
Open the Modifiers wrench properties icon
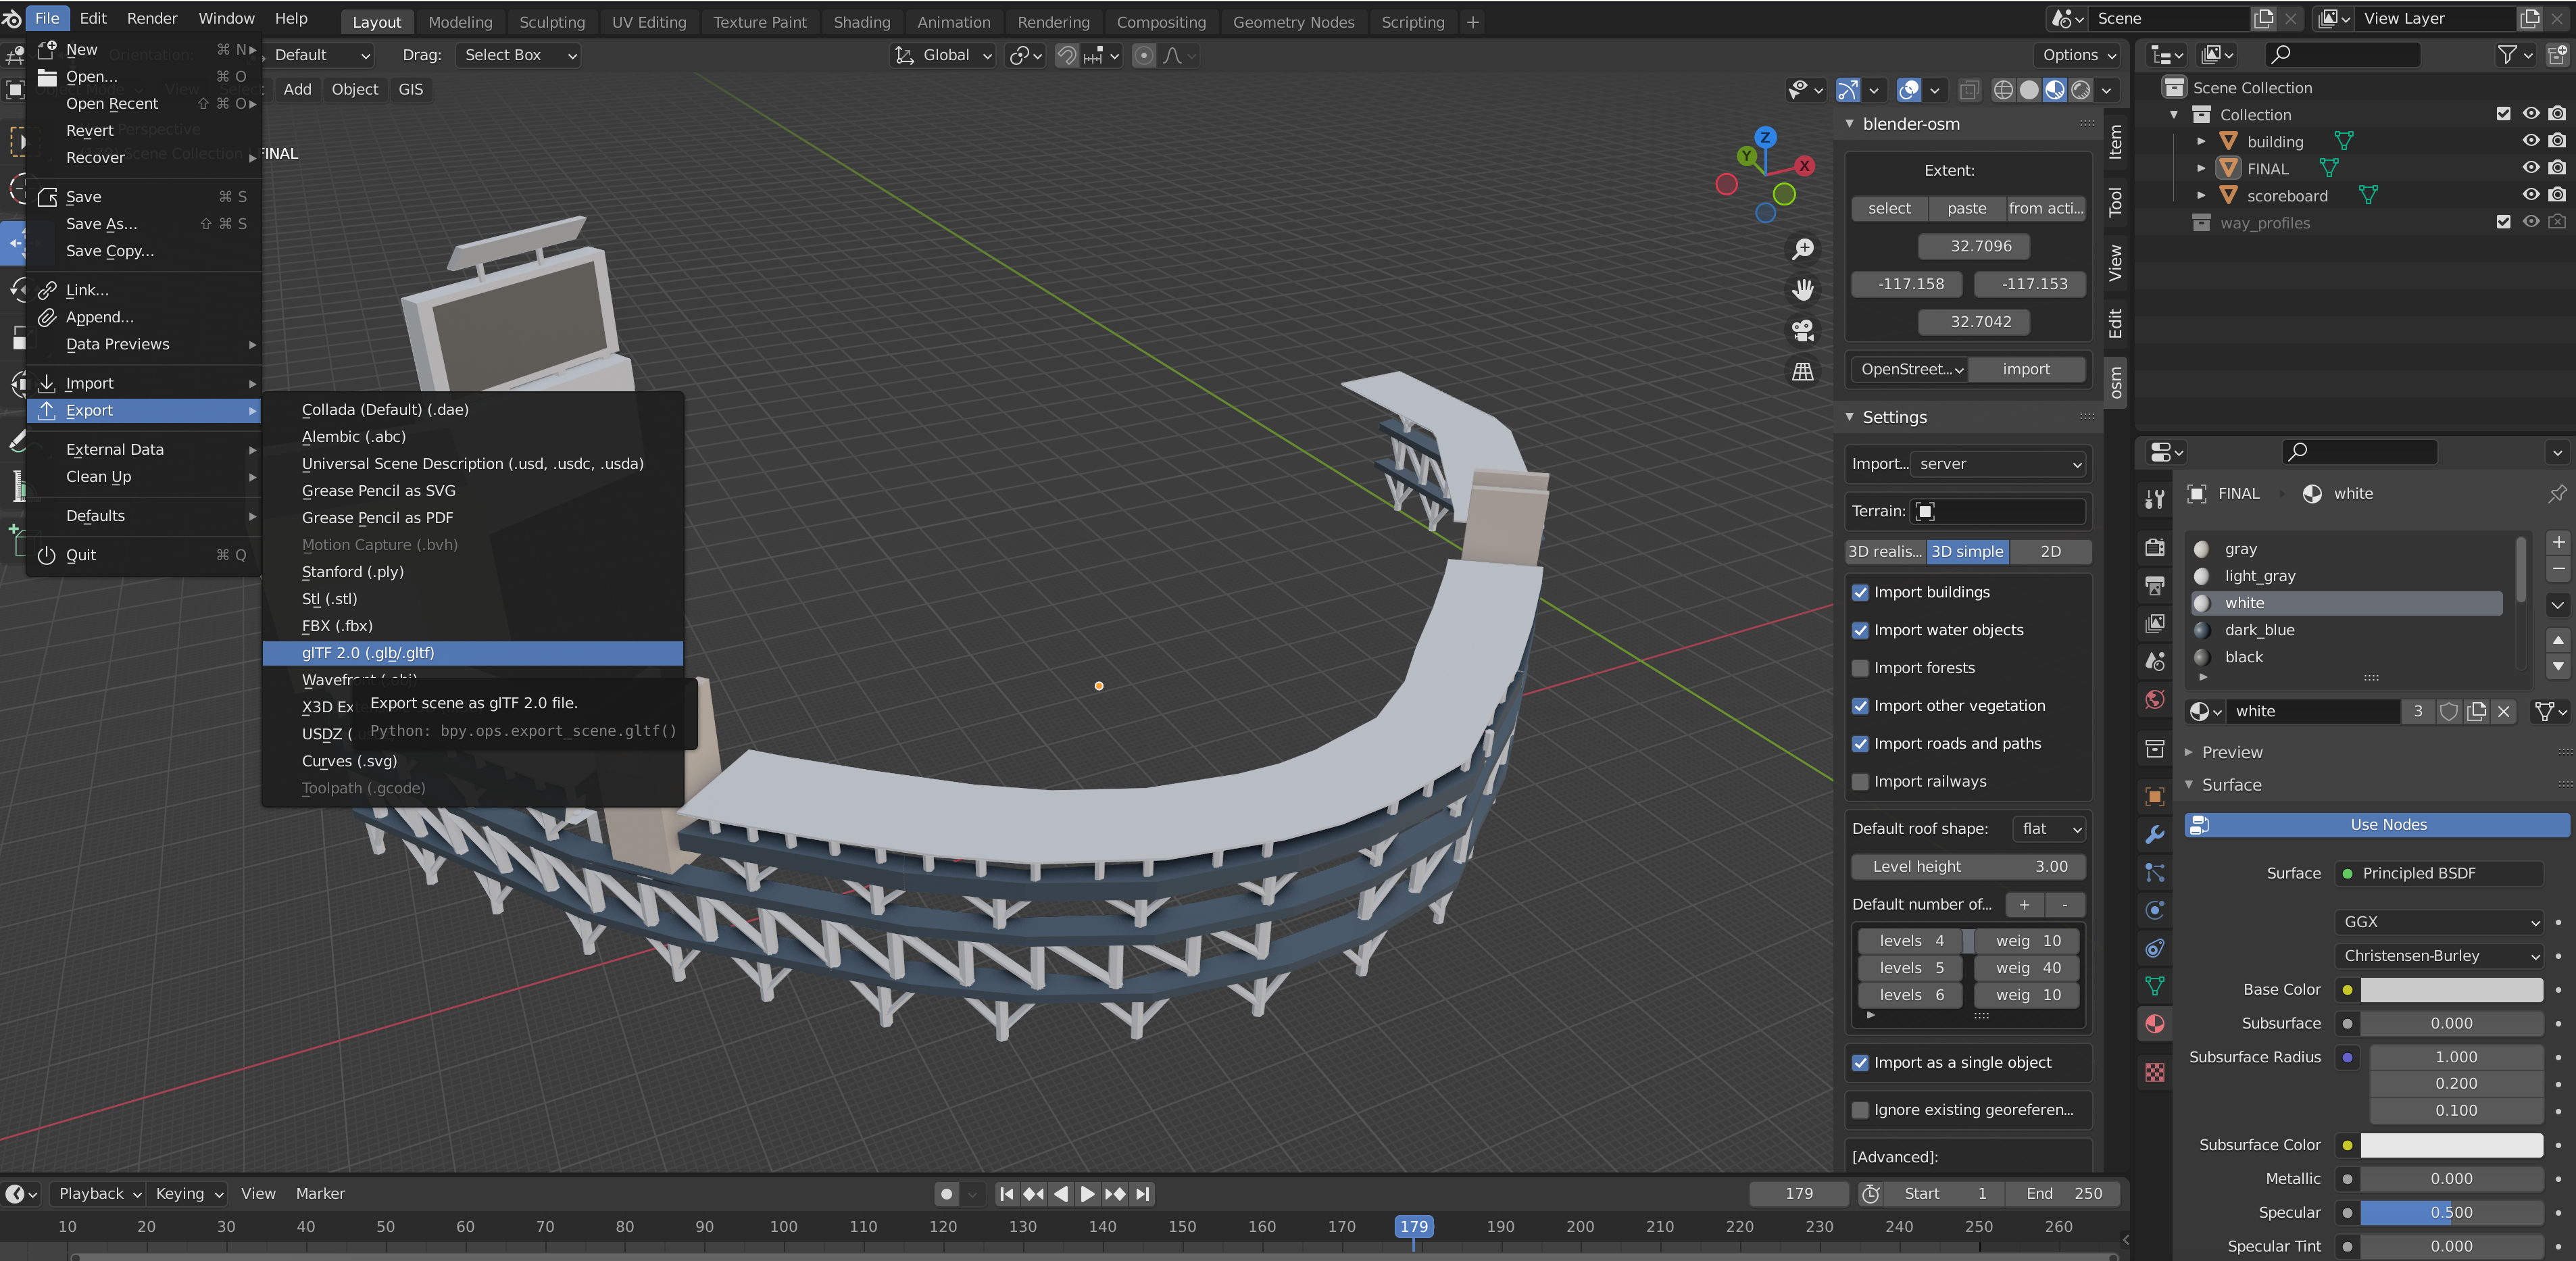[2155, 834]
